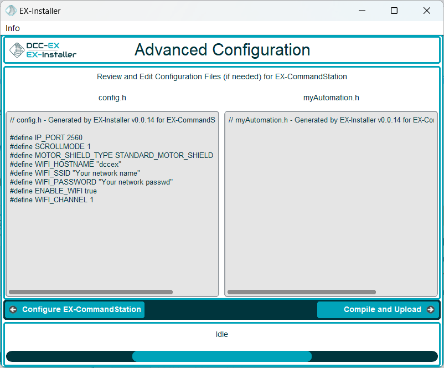
Task: Maximize the EX-Installer window
Action: click(394, 11)
